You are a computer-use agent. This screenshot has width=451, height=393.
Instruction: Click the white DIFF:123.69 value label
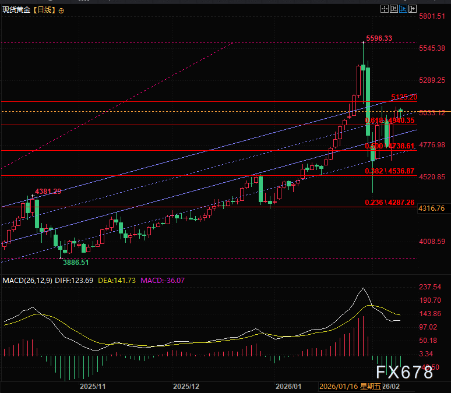tap(74, 280)
